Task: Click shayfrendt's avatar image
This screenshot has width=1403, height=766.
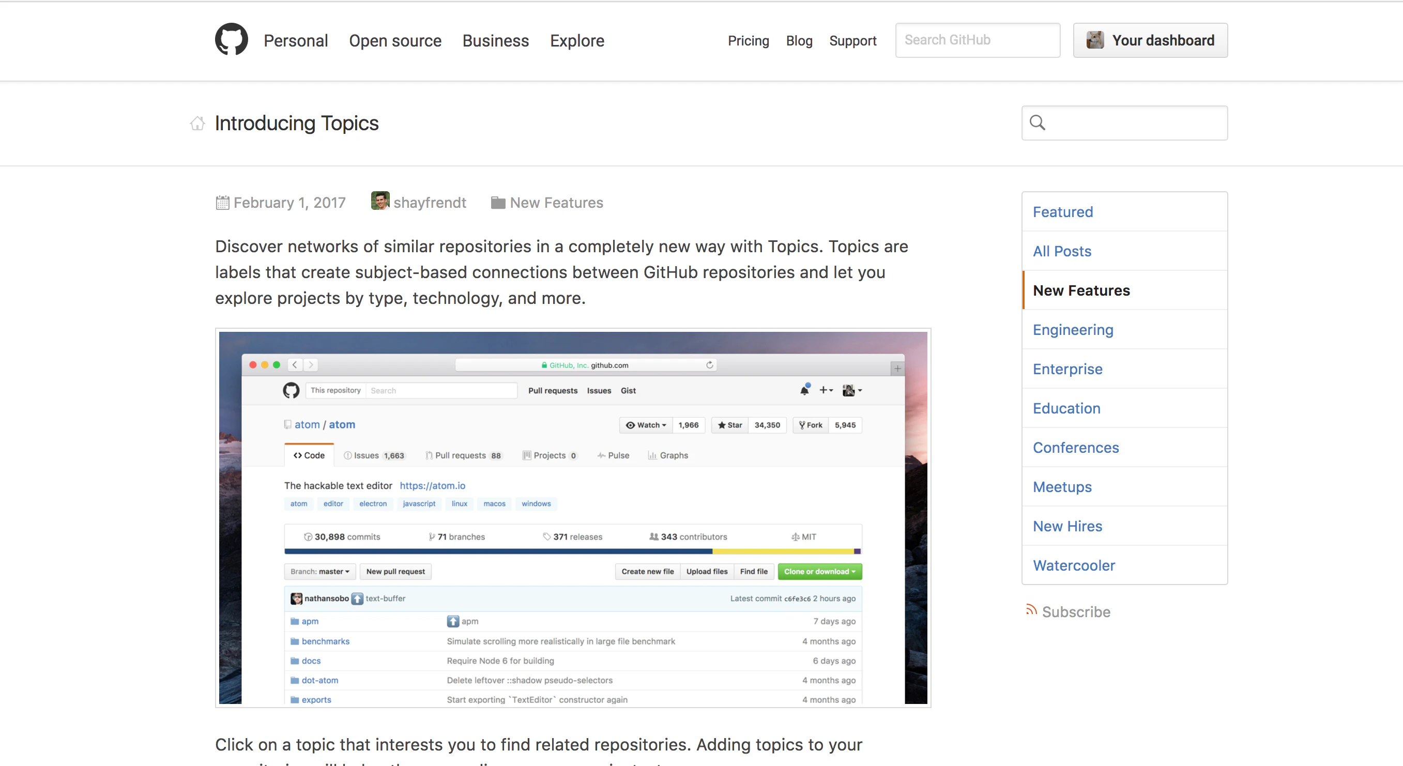Action: point(380,201)
